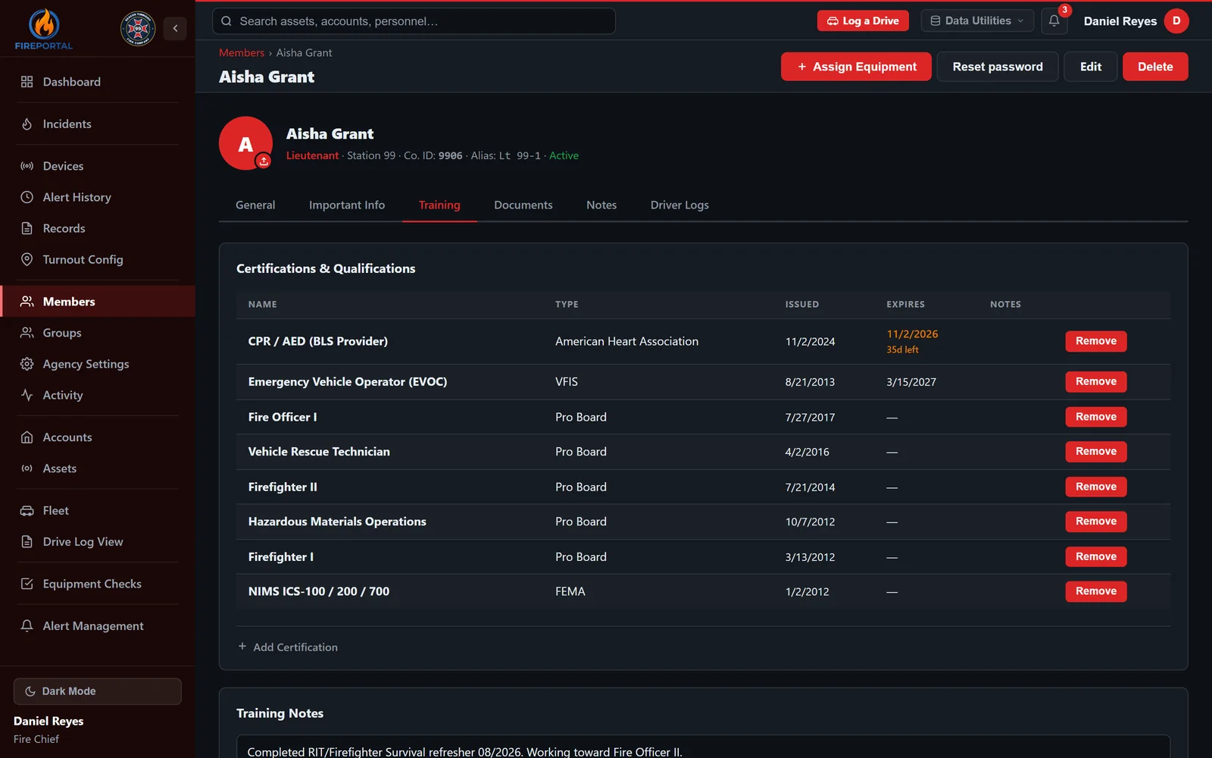Open Turnout Config pin icon
The height and width of the screenshot is (758, 1212).
point(27,259)
